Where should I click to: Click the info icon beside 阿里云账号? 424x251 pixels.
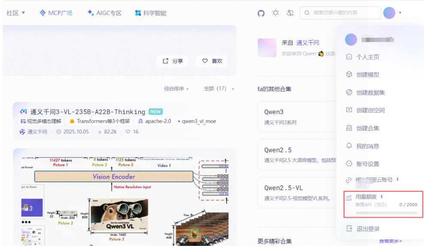coord(397,179)
